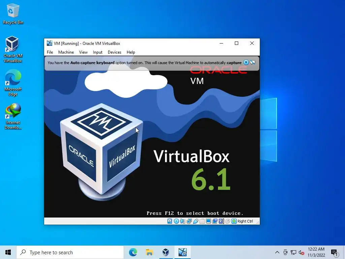Screen dimensions: 345x259
Task: Select the Oracle VM VirtualBox desktop shortcut
Action: pos(13,50)
